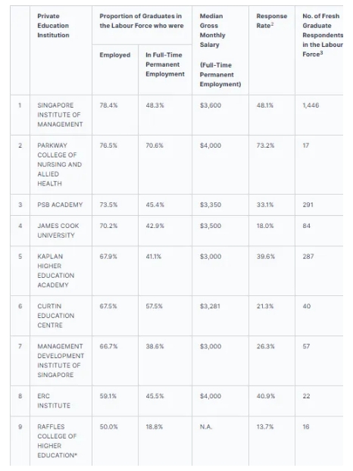
Task: Click Curtin Education Centre institution name
Action: point(56,316)
